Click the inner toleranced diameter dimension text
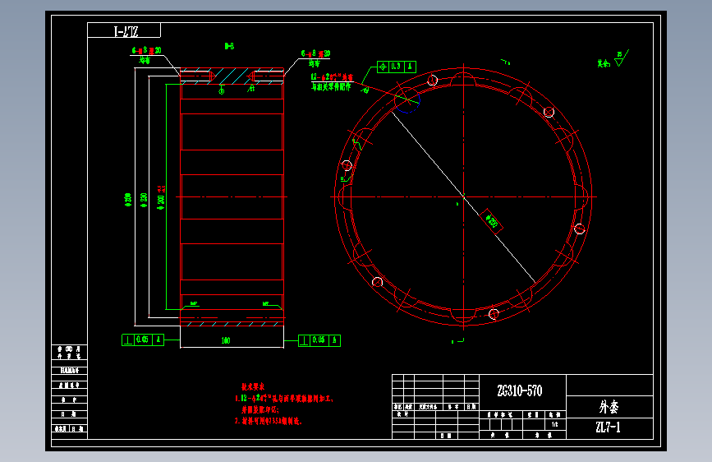Screen dimensions: 712x462 click(x=161, y=198)
